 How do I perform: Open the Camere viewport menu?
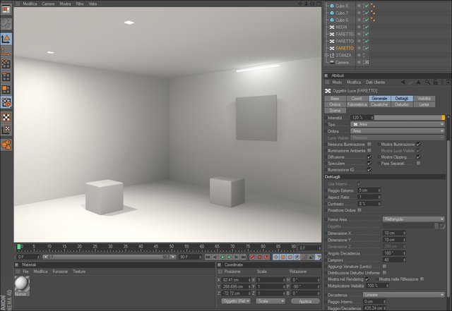click(48, 4)
